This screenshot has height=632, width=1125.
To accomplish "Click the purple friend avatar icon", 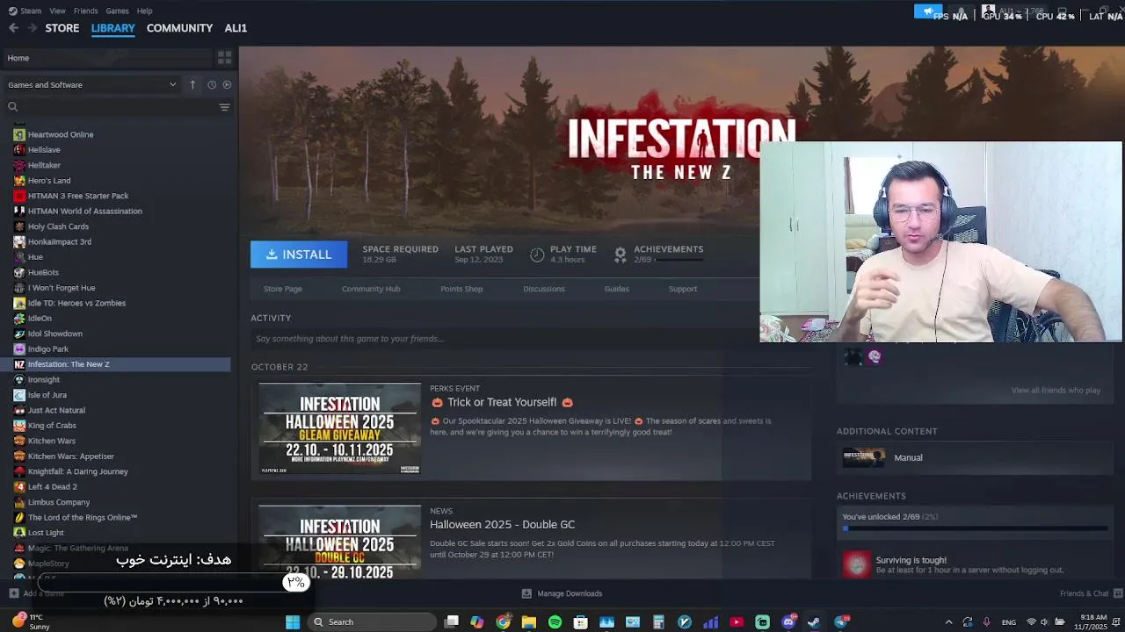I will click(875, 356).
